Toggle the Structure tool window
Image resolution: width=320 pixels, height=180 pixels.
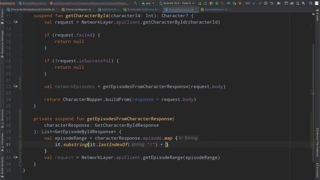(2, 119)
